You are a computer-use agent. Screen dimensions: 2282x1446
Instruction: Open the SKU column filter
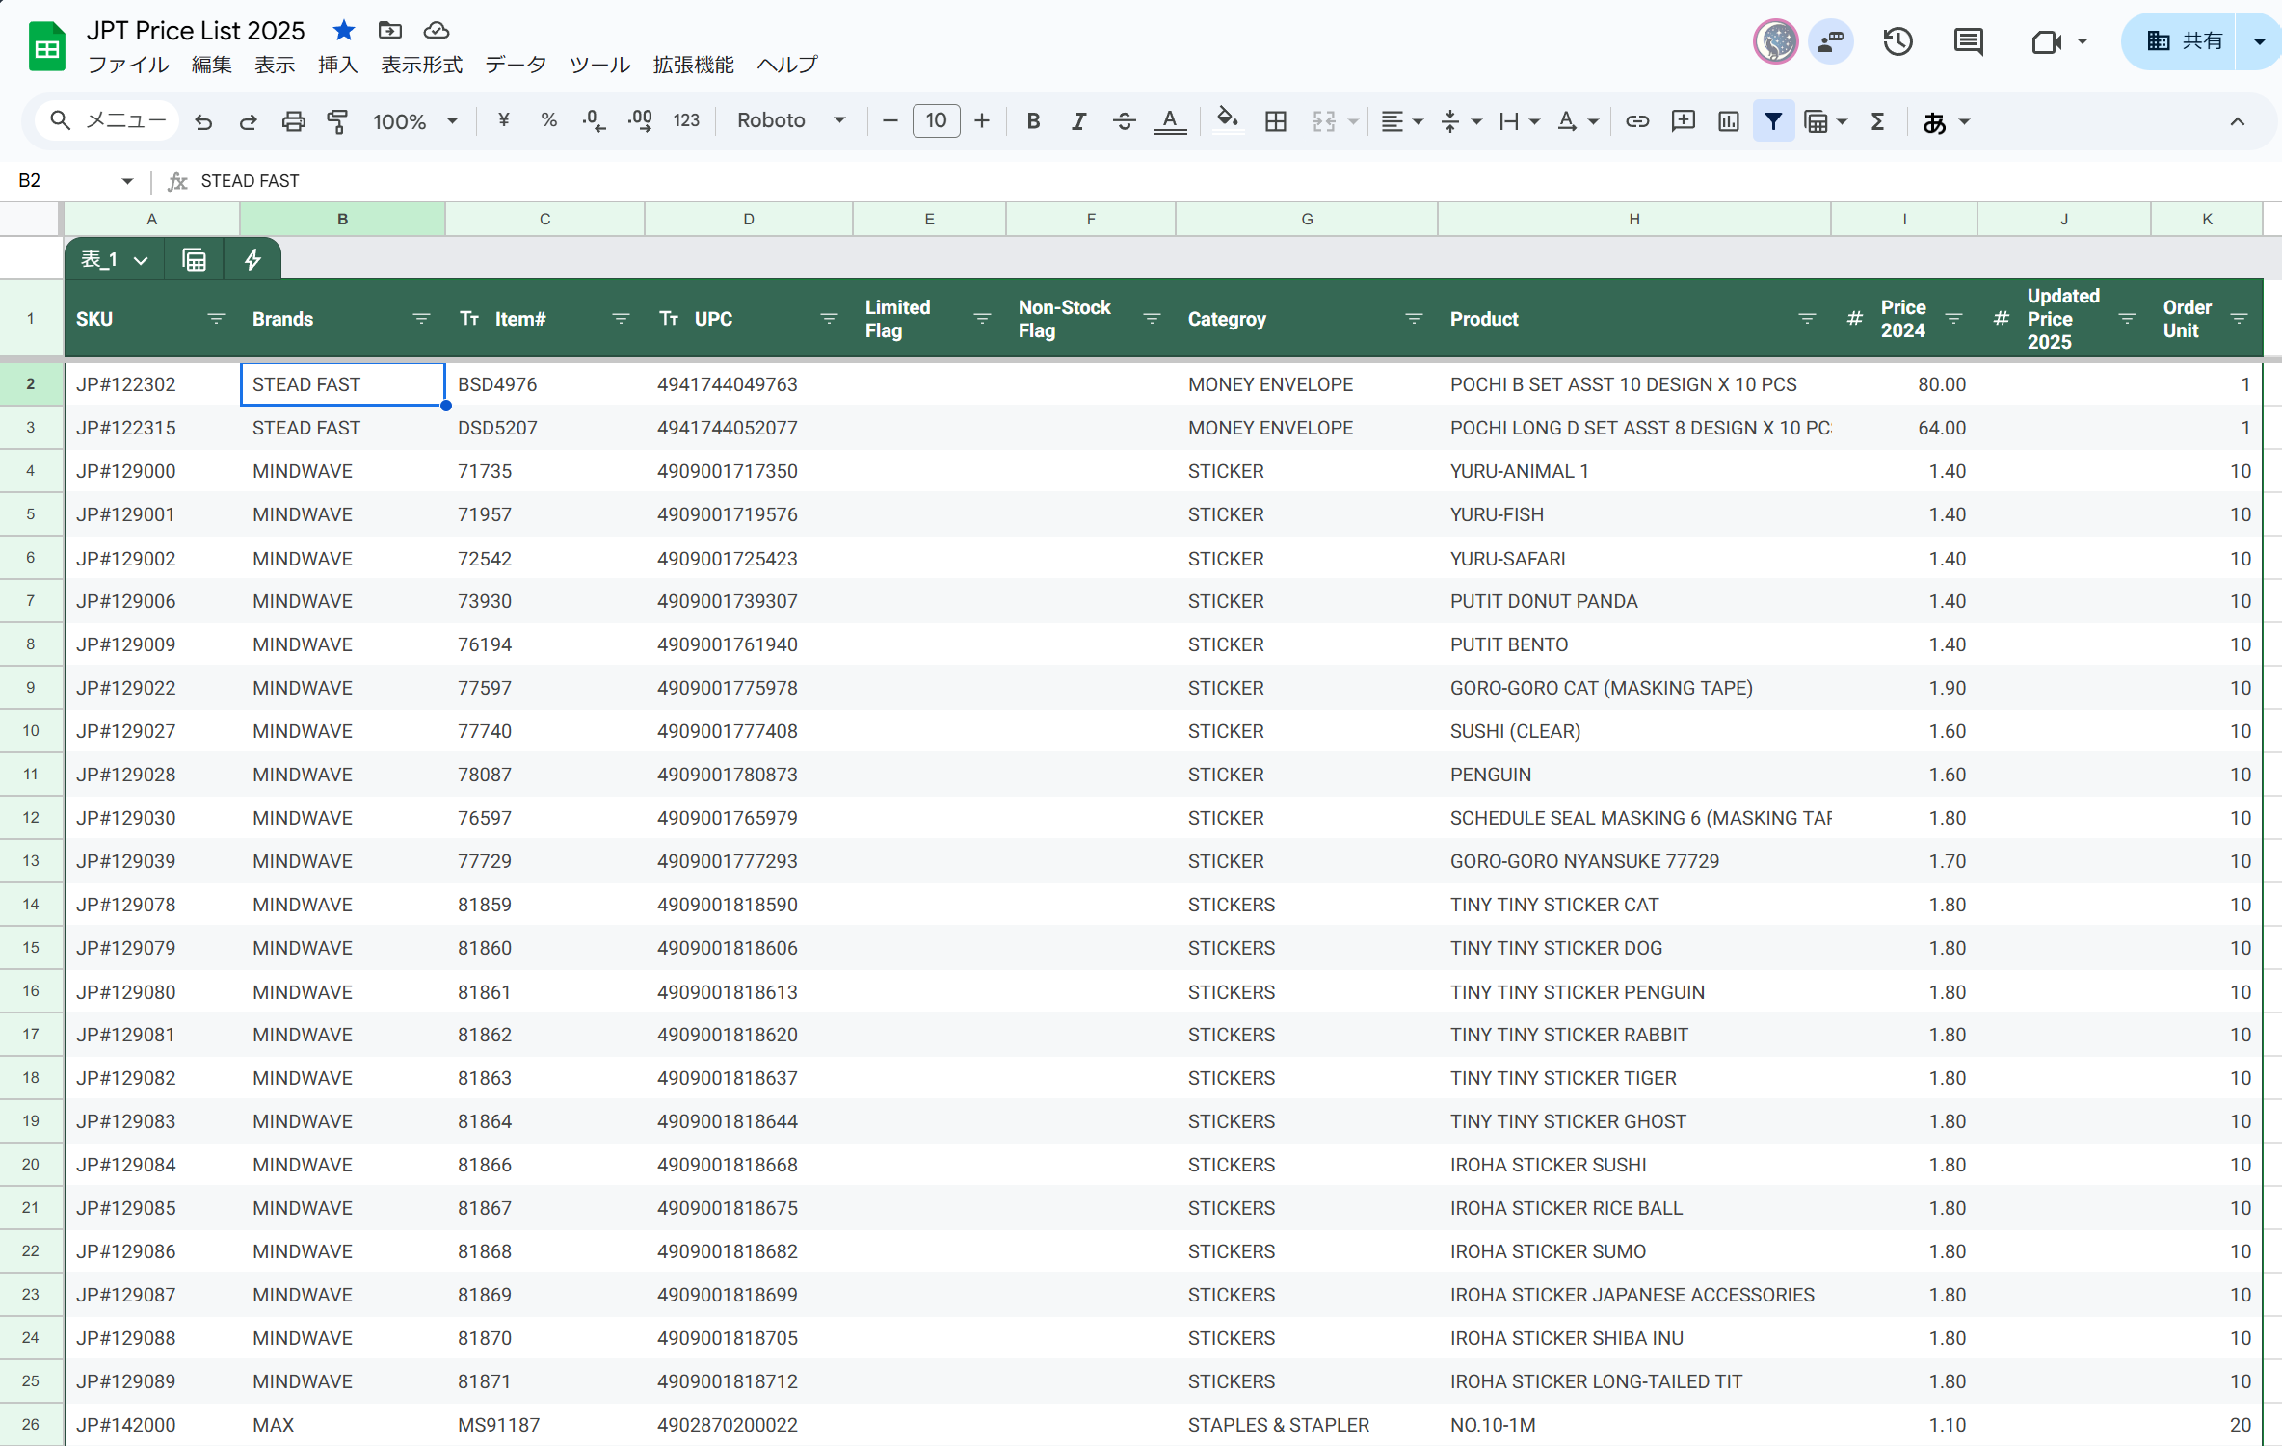(216, 319)
